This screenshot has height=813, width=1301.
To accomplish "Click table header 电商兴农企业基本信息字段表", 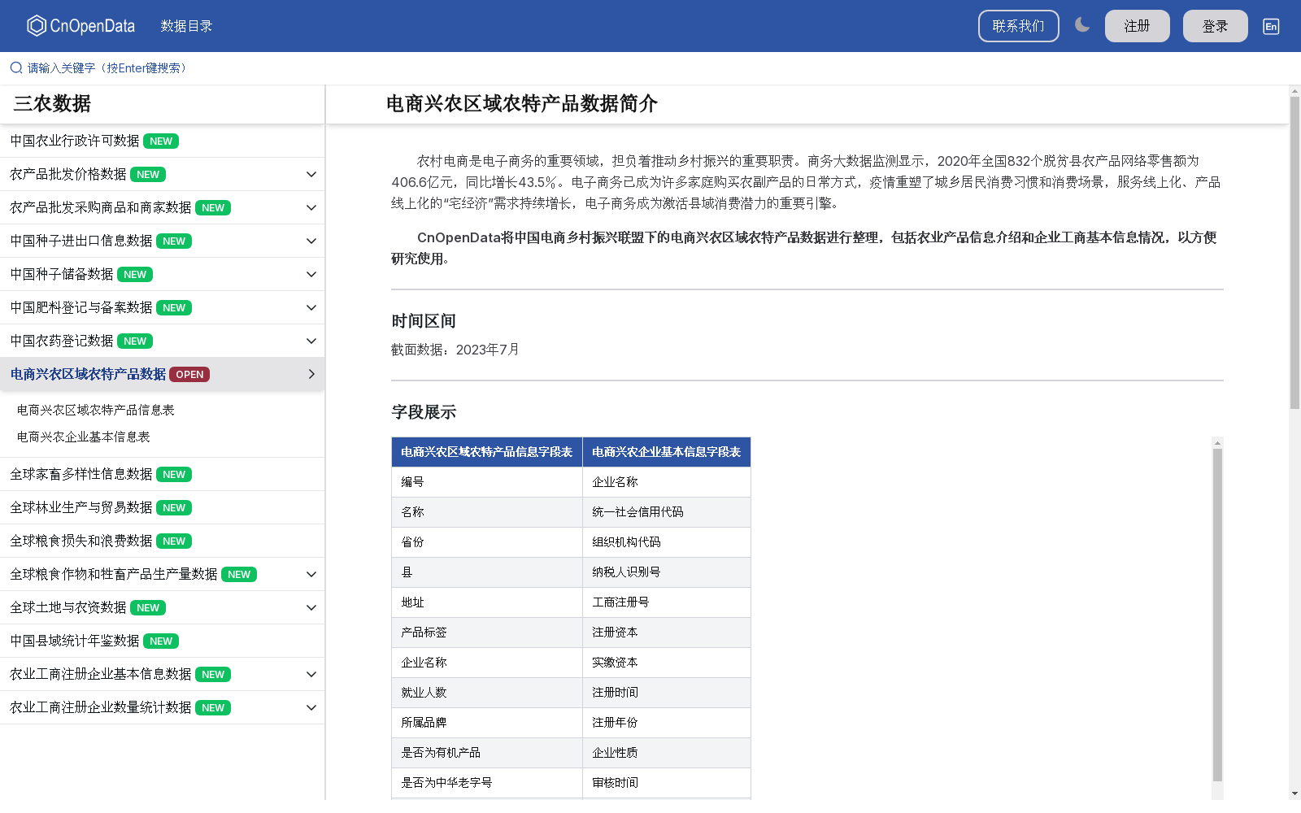I will pyautogui.click(x=666, y=451).
